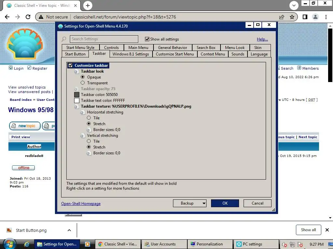Bookmark this page with the star icon

tap(292, 17)
